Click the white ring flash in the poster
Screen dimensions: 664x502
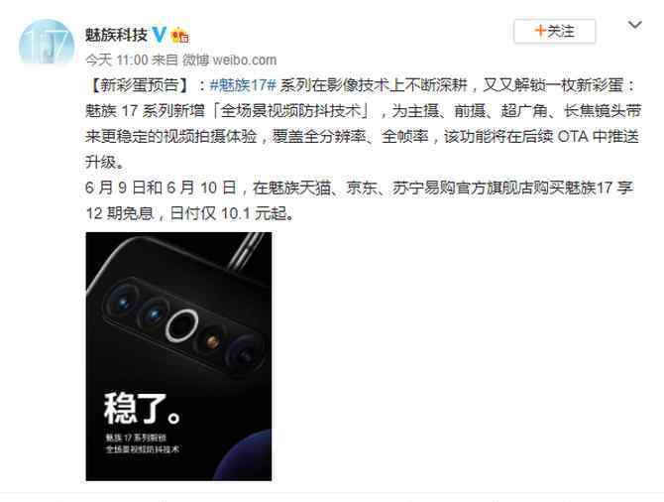pos(182,325)
